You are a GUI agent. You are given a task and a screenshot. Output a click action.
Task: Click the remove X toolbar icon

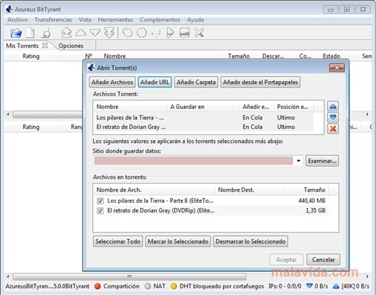pos(199,32)
